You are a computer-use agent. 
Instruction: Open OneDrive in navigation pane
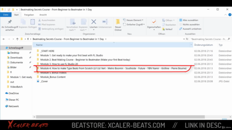(x=14, y=93)
